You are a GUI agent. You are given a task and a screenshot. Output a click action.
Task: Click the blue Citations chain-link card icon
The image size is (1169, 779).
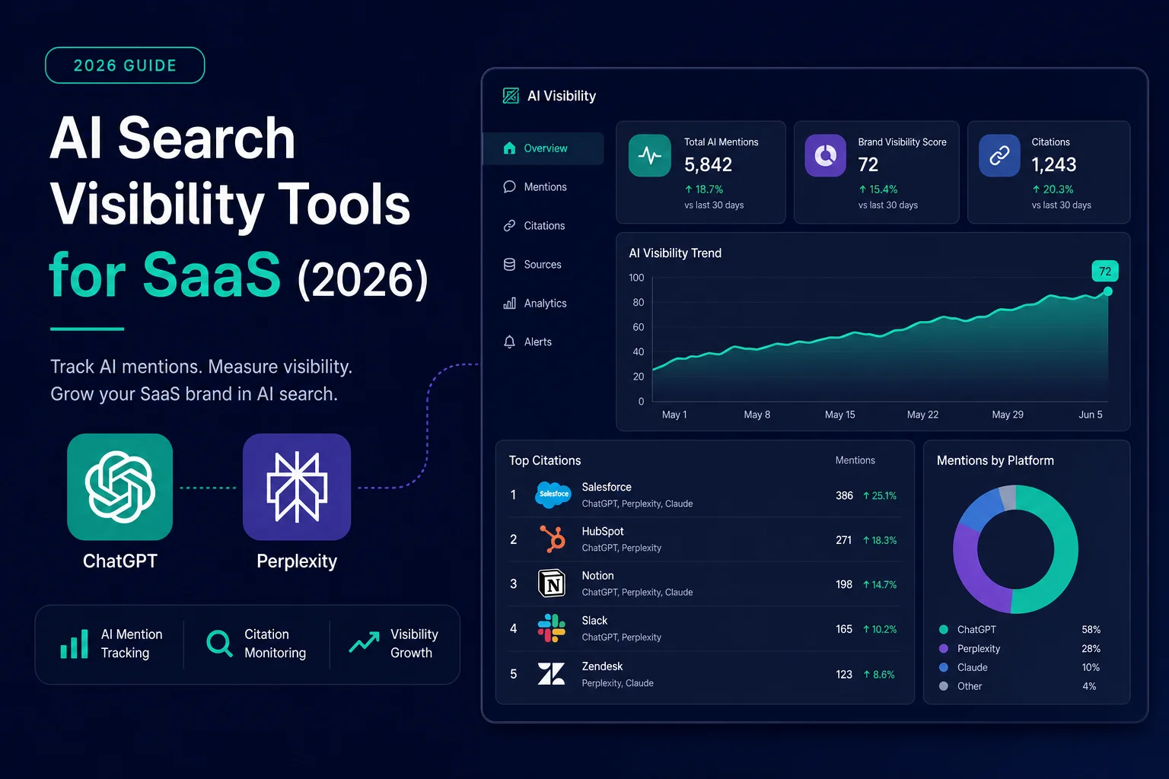pyautogui.click(x=999, y=156)
